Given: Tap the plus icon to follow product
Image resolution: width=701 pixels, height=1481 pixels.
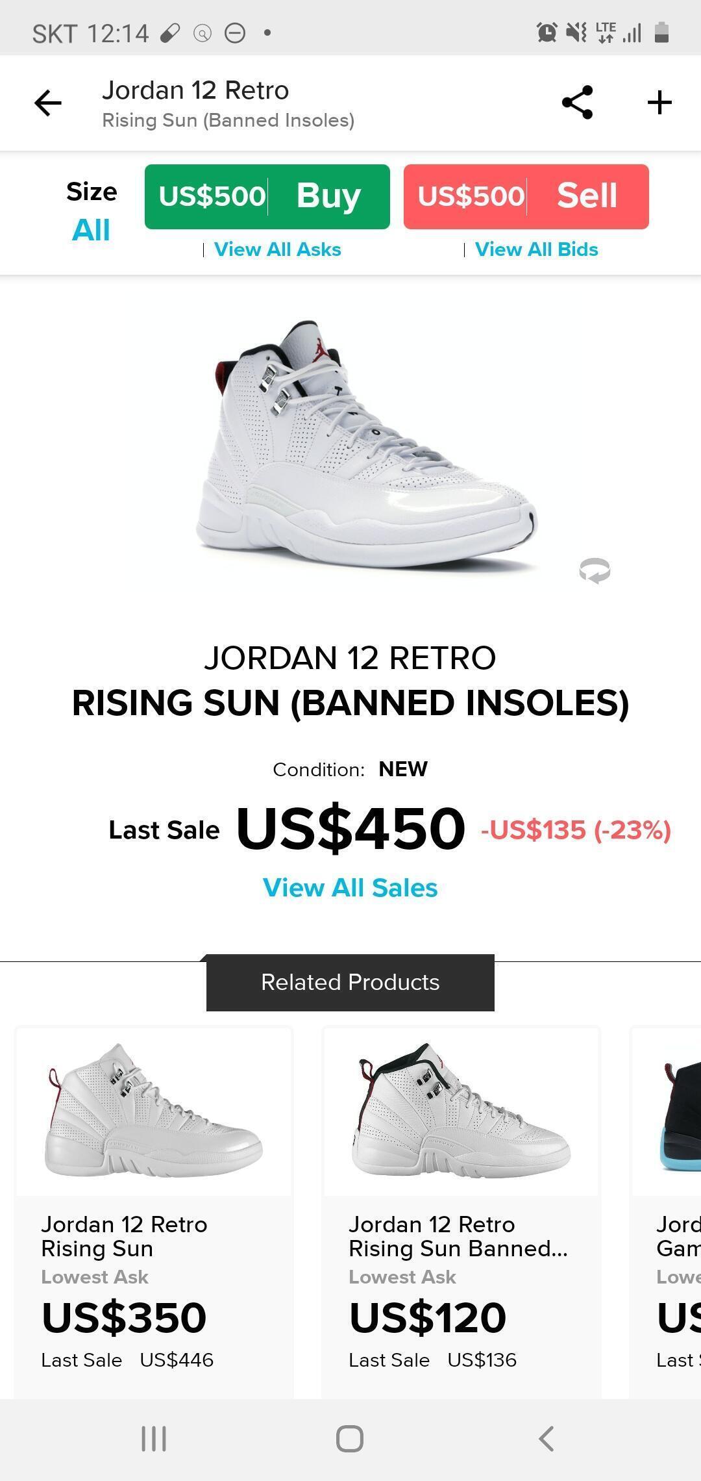Looking at the screenshot, I should (x=659, y=103).
